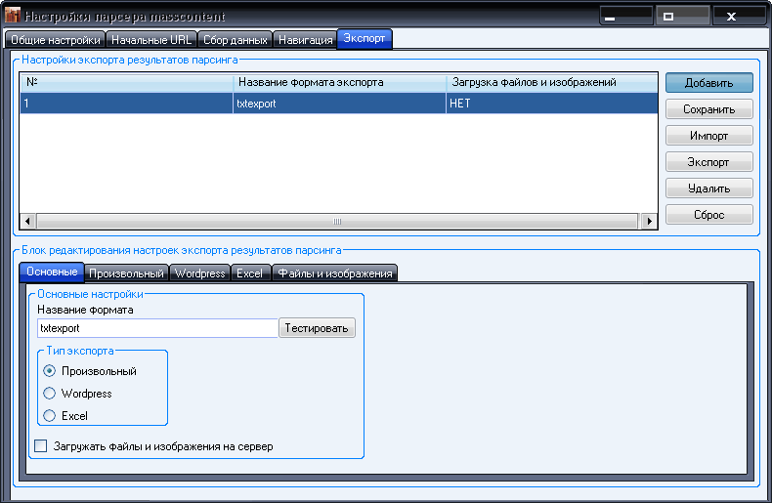Enable Загружать файлы и изображения на сервер
772x503 pixels.
[x=41, y=446]
